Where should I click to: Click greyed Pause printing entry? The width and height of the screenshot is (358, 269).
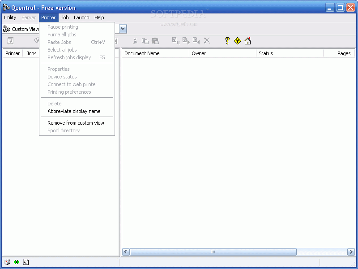[77, 27]
